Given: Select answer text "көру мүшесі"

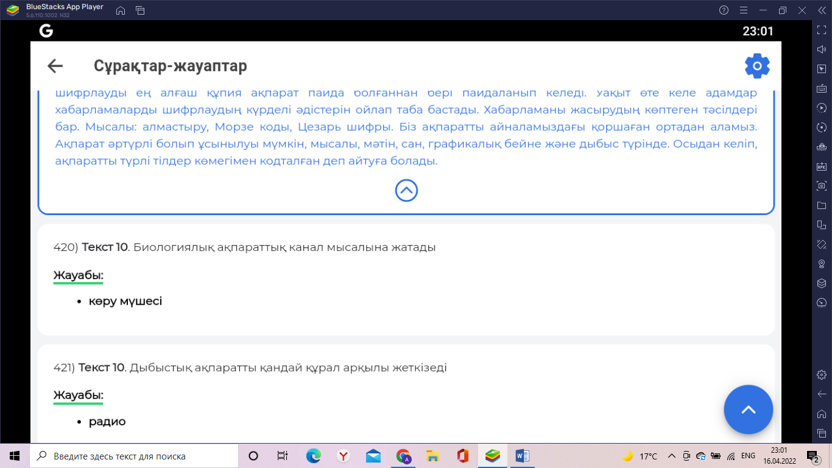Looking at the screenshot, I should point(125,301).
